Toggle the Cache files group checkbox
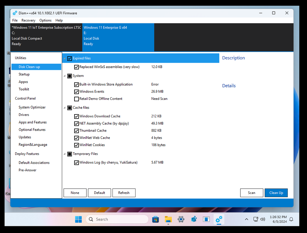This screenshot has width=307, height=233. (x=70, y=108)
